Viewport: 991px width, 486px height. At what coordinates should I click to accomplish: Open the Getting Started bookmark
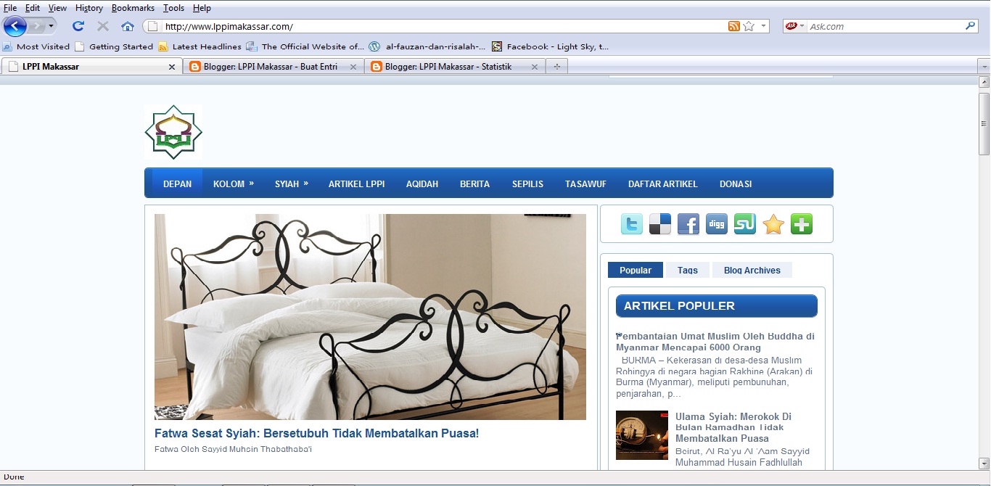point(114,46)
